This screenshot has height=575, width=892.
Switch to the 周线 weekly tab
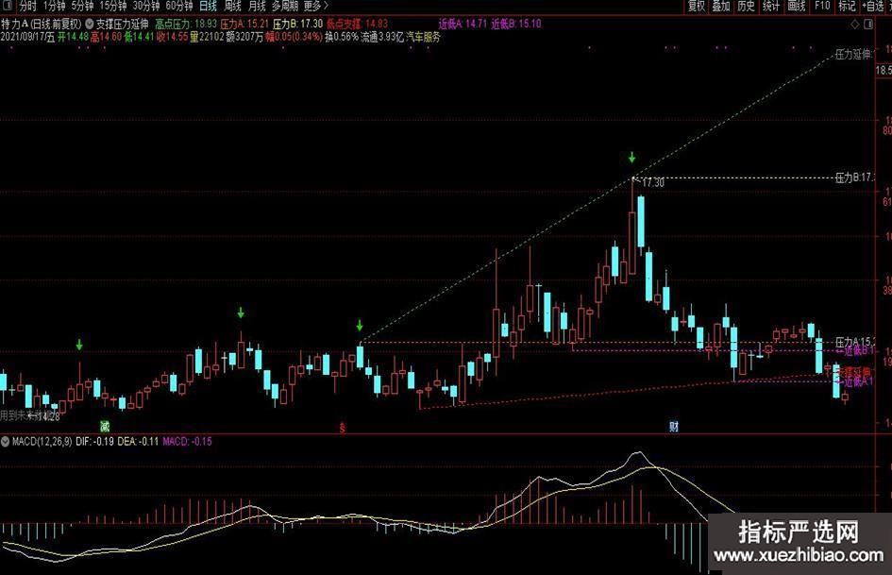(x=232, y=7)
